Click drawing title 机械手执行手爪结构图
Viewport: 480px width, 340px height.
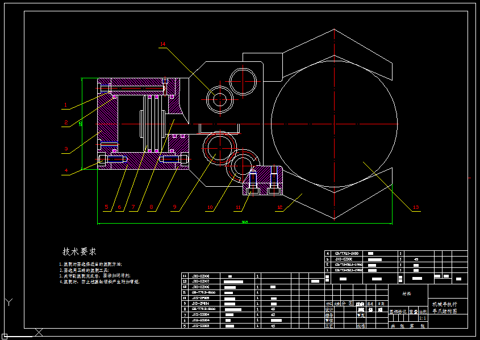tap(444, 308)
